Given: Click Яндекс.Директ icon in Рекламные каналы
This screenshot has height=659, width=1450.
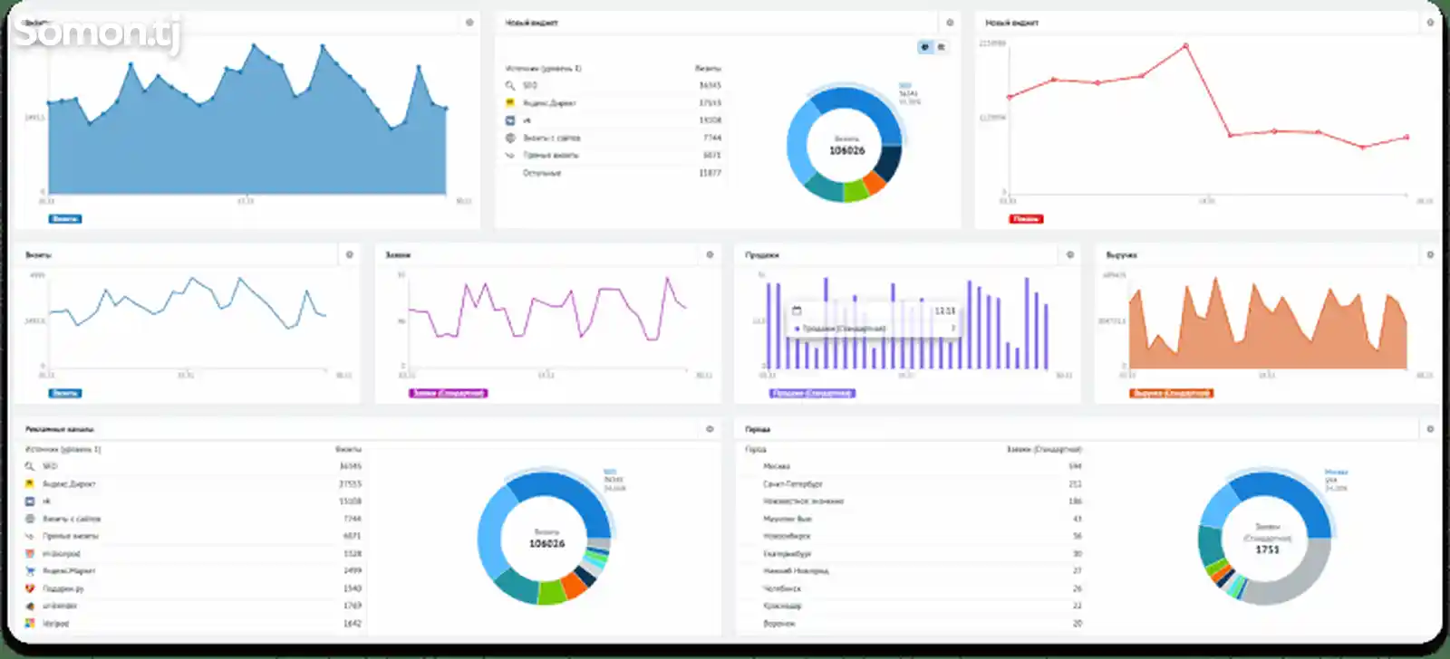Looking at the screenshot, I should point(30,483).
